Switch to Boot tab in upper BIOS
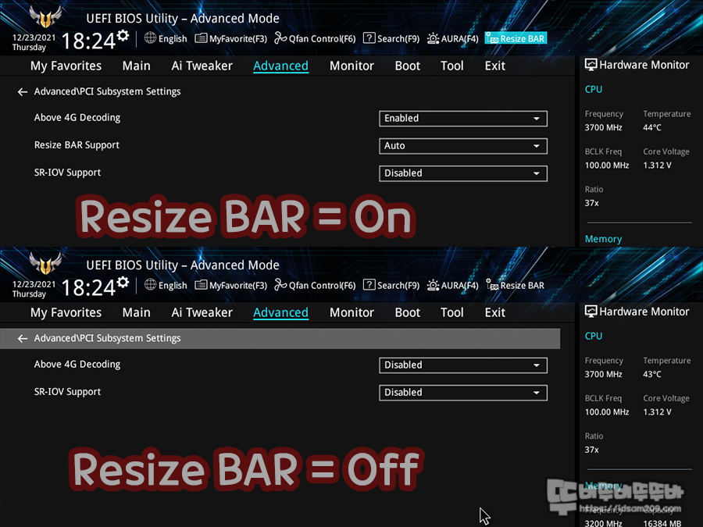 pos(407,66)
